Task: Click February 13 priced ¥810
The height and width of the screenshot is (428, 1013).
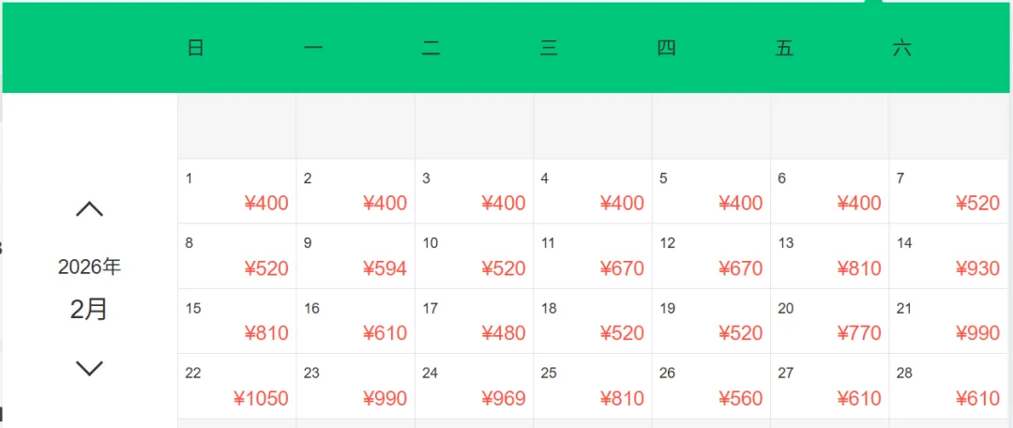Action: pyautogui.click(x=829, y=256)
